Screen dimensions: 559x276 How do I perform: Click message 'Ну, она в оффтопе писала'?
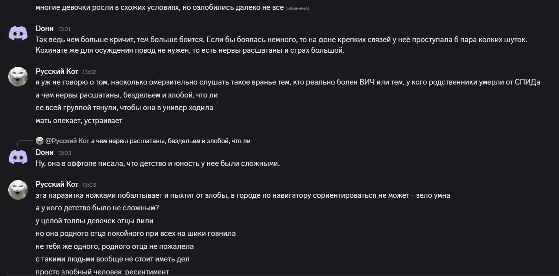pyautogui.click(x=157, y=164)
